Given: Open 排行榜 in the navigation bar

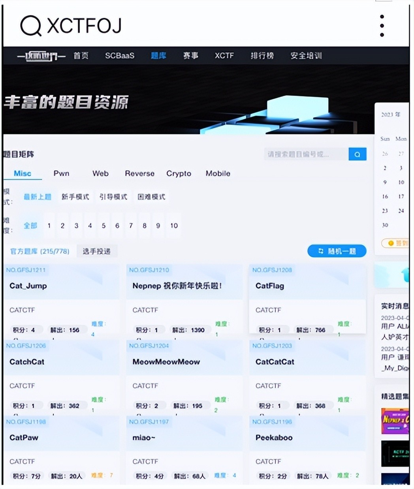Looking at the screenshot, I should tap(262, 56).
